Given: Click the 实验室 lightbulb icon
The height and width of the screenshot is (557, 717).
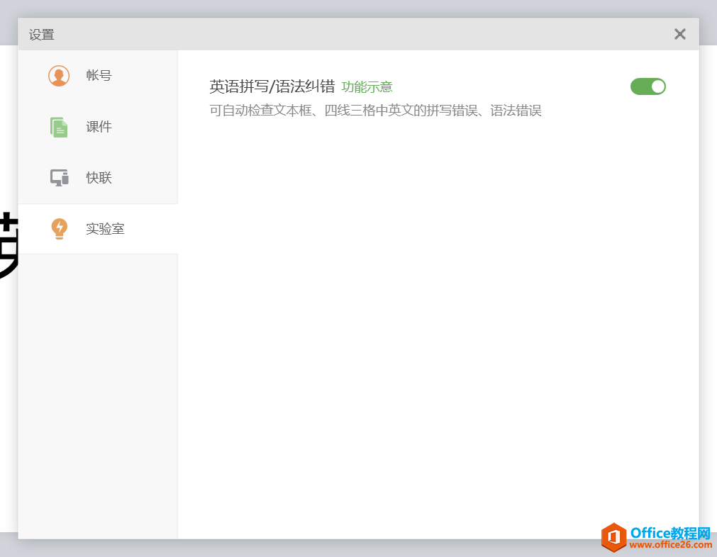Looking at the screenshot, I should (x=59, y=228).
